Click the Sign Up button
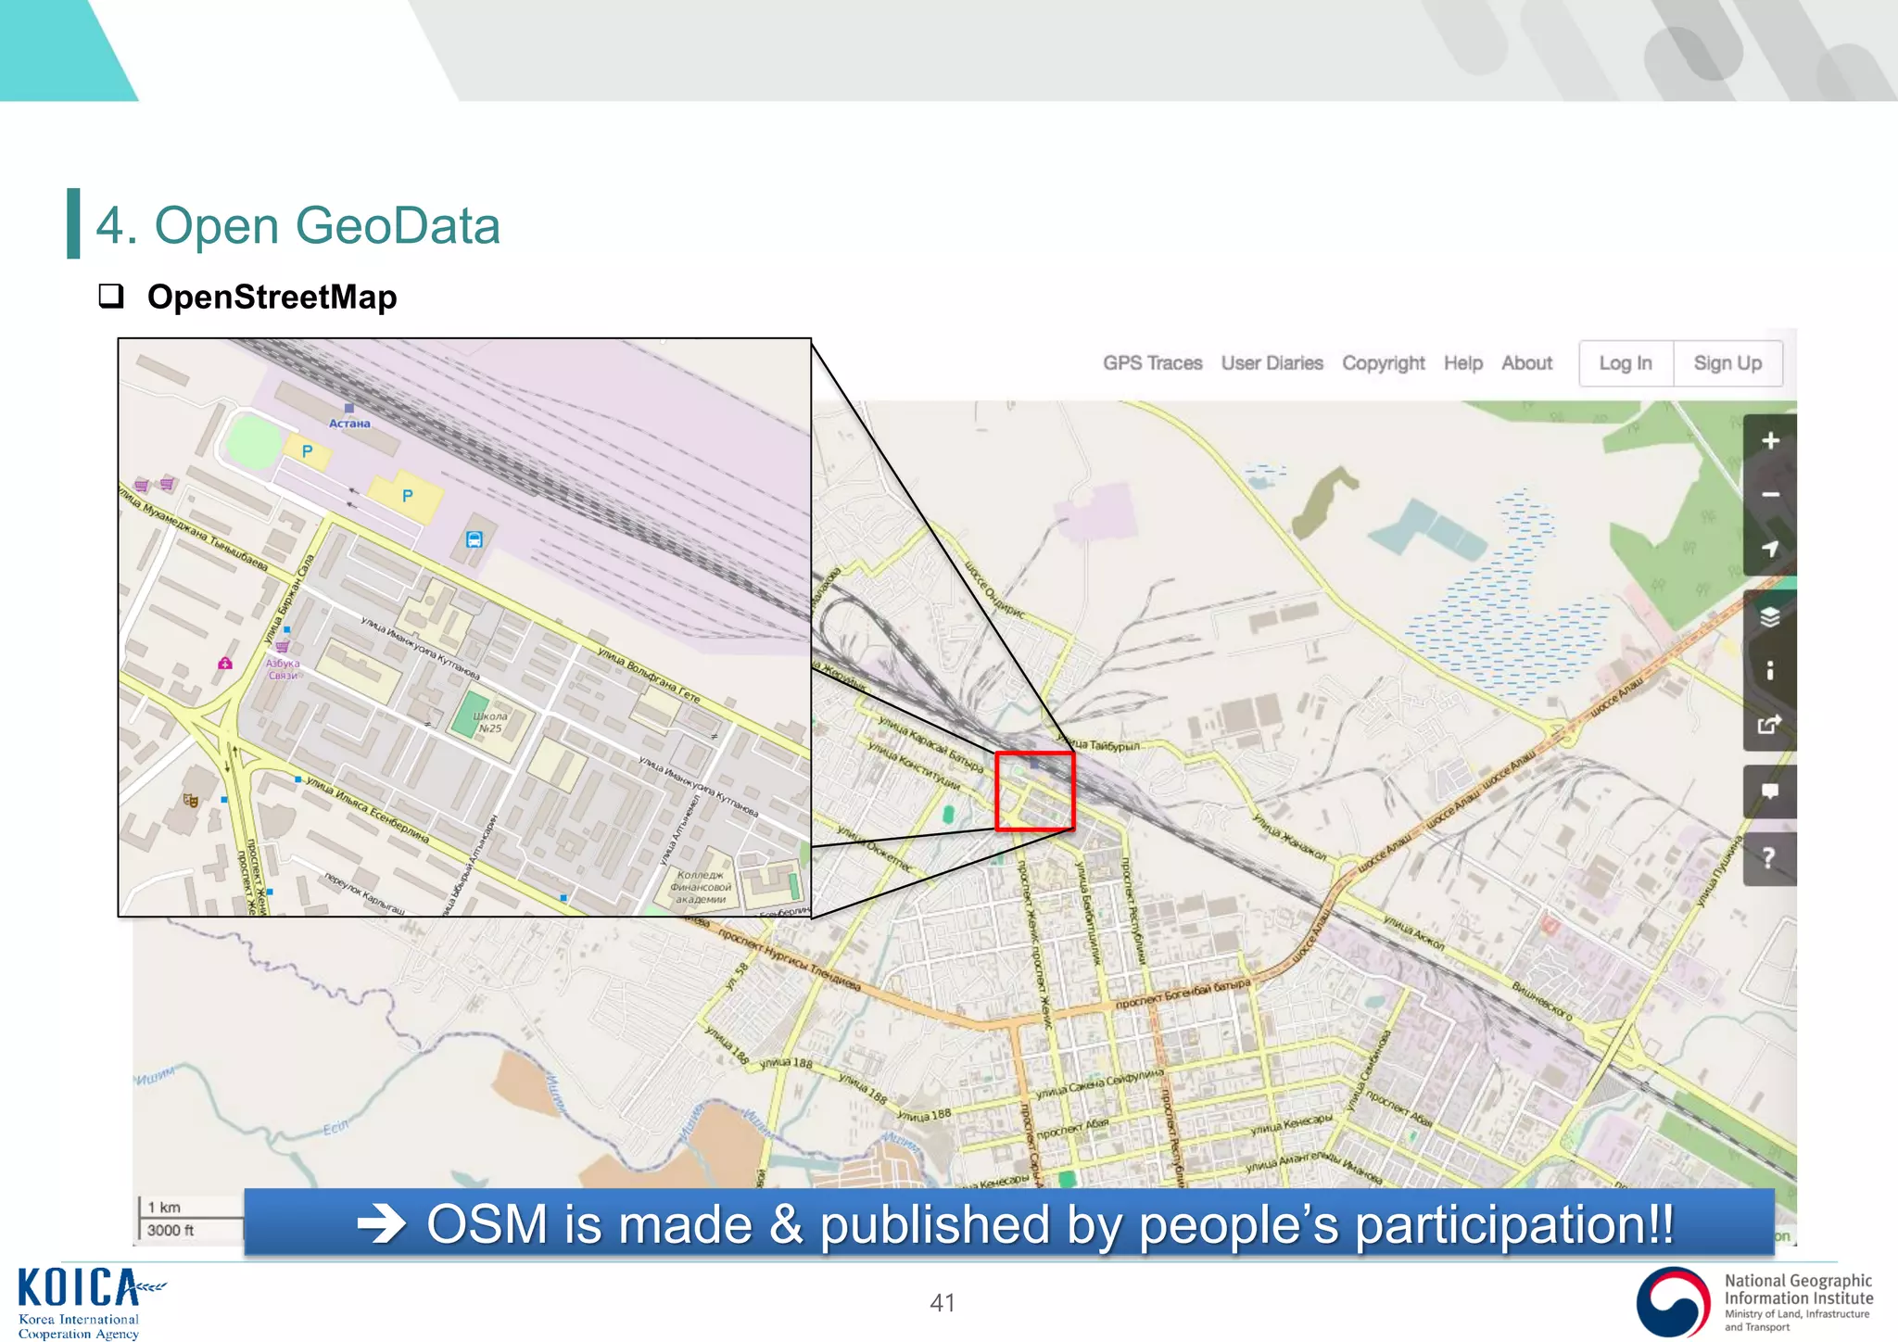 pyautogui.click(x=1727, y=363)
